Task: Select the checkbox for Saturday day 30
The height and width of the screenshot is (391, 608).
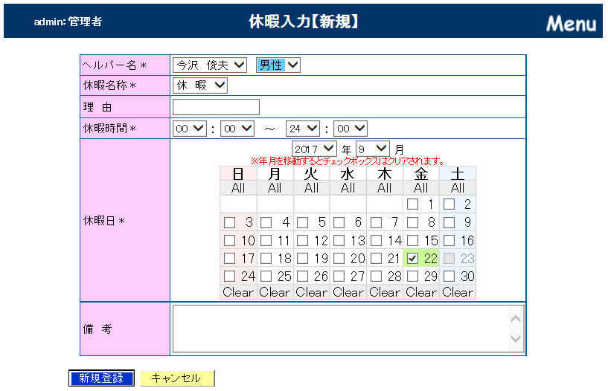Action: click(449, 277)
